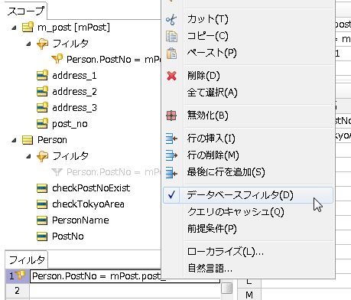Select the checkPostNoExist tree row
Image resolution: width=351 pixels, height=300 pixels.
[91, 188]
